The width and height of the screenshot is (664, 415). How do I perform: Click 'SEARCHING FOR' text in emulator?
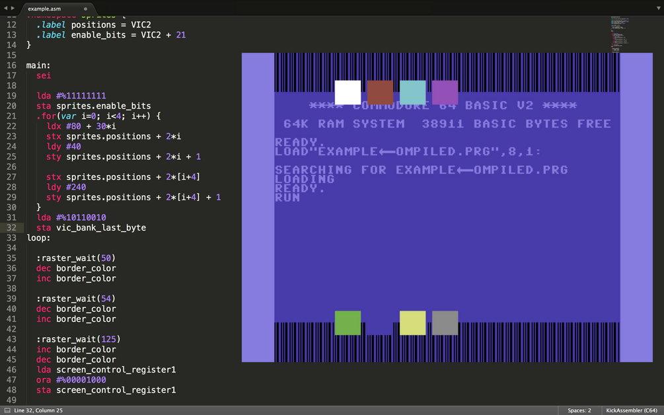(331, 170)
